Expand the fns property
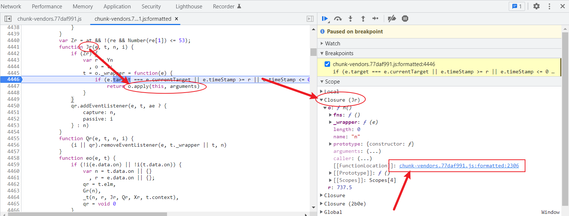Screen dimensions: 569x216 tap(330, 115)
